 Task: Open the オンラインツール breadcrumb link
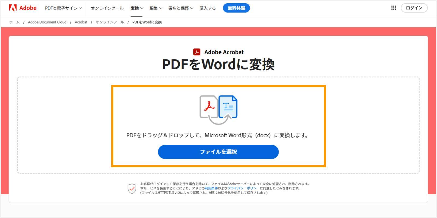coord(110,22)
